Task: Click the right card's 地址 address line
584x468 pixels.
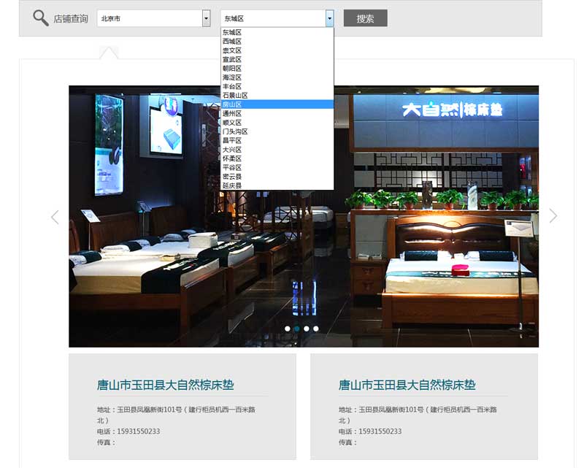Action: (x=418, y=415)
